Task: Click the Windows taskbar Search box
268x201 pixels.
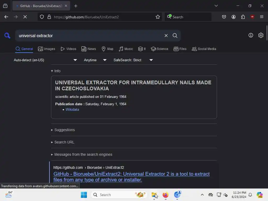Action: pyautogui.click(x=119, y=195)
